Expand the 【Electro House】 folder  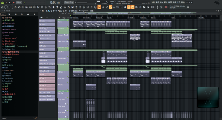[x=10, y=39]
